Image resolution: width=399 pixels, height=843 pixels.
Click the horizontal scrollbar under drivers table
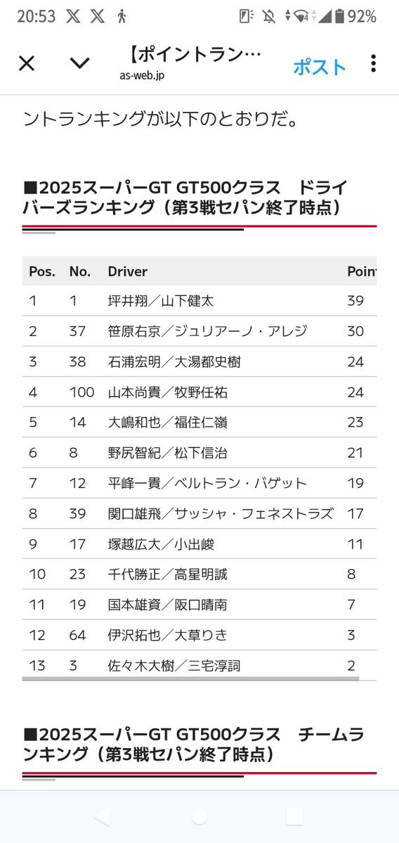point(190,678)
